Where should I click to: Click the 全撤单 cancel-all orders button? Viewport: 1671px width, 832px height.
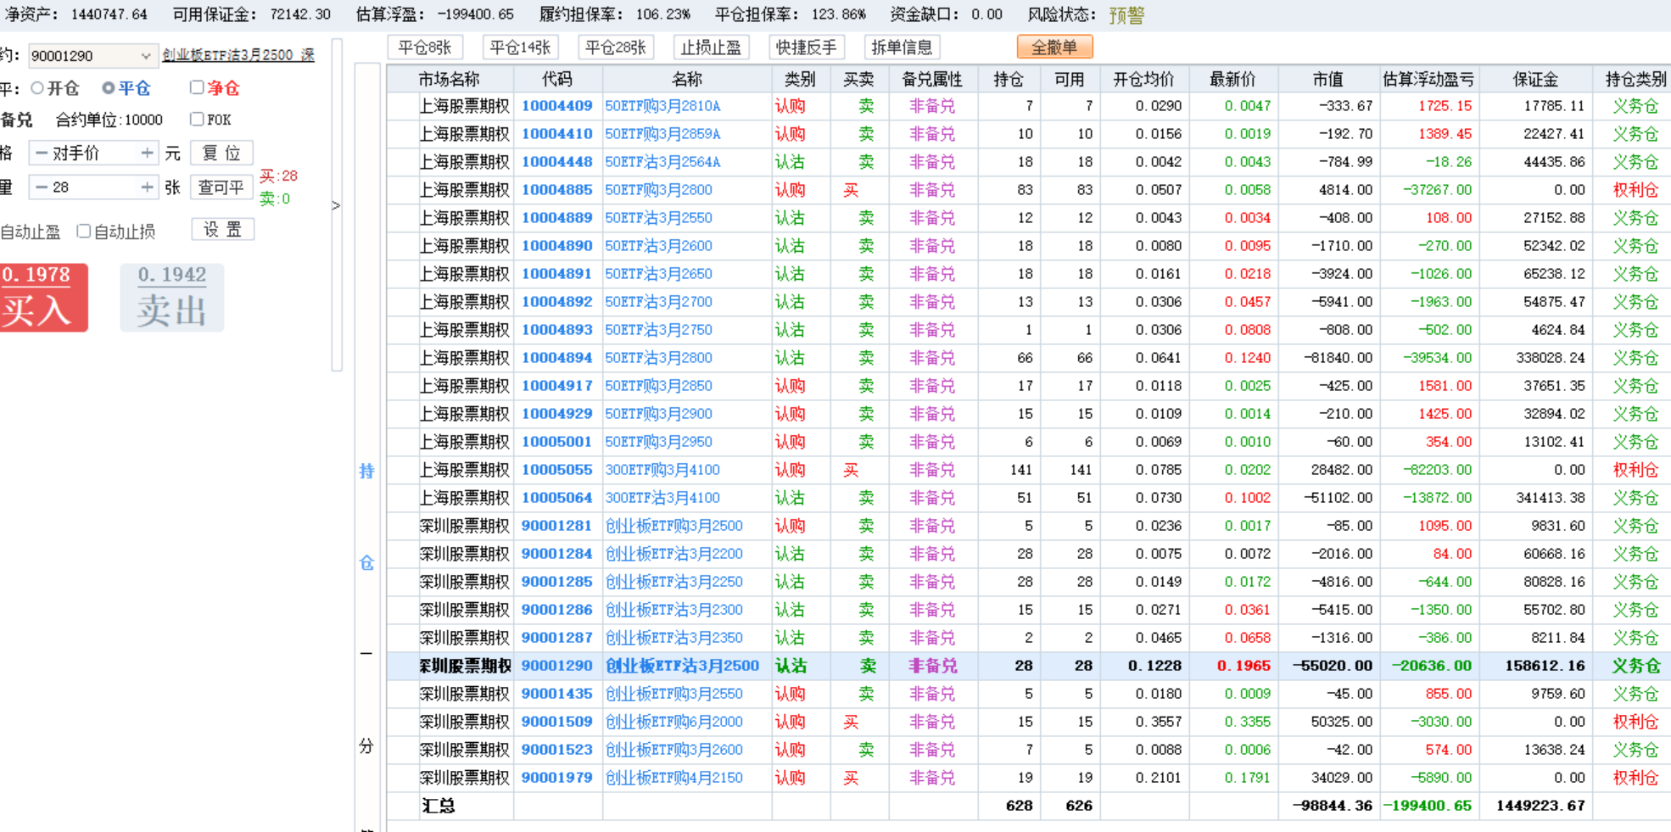(1053, 47)
